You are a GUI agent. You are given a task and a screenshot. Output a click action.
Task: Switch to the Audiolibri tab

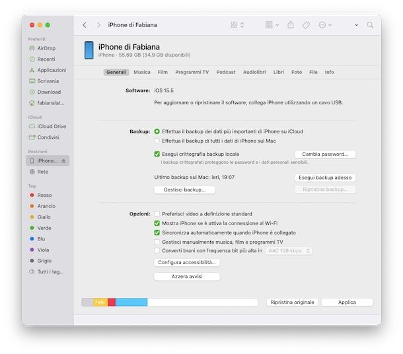pyautogui.click(x=254, y=72)
